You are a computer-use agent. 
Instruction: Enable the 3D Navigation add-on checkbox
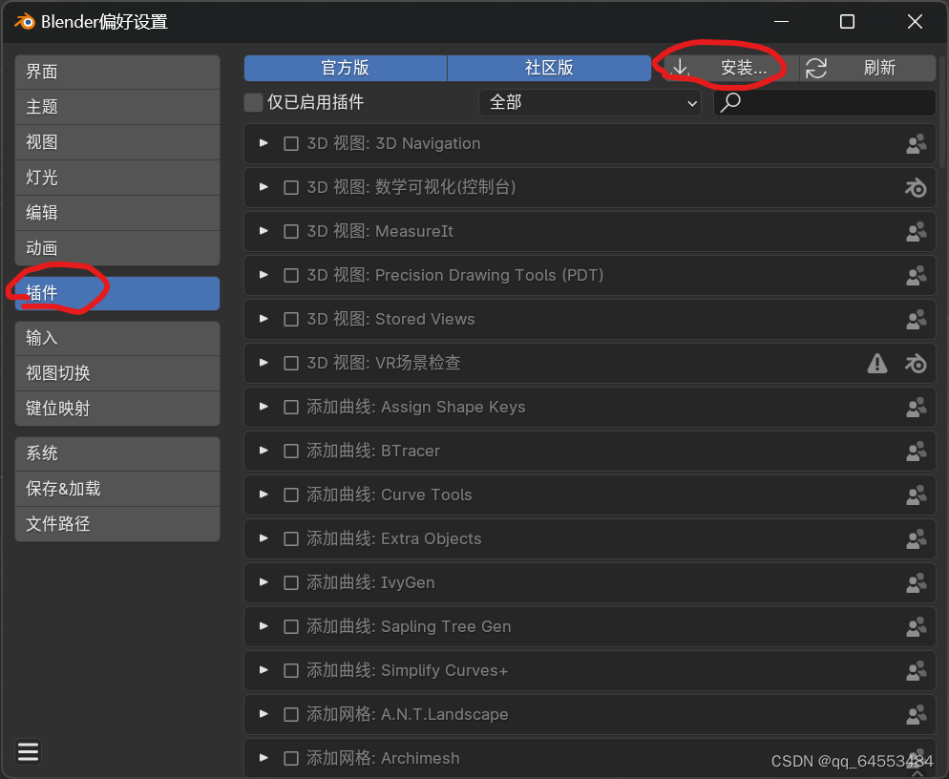click(x=291, y=143)
